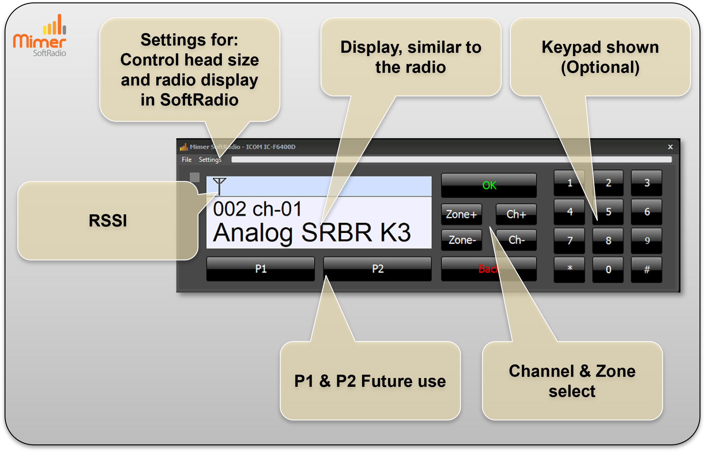Viewport: 705px width, 452px height.
Task: Click the green OK button
Action: [489, 185]
